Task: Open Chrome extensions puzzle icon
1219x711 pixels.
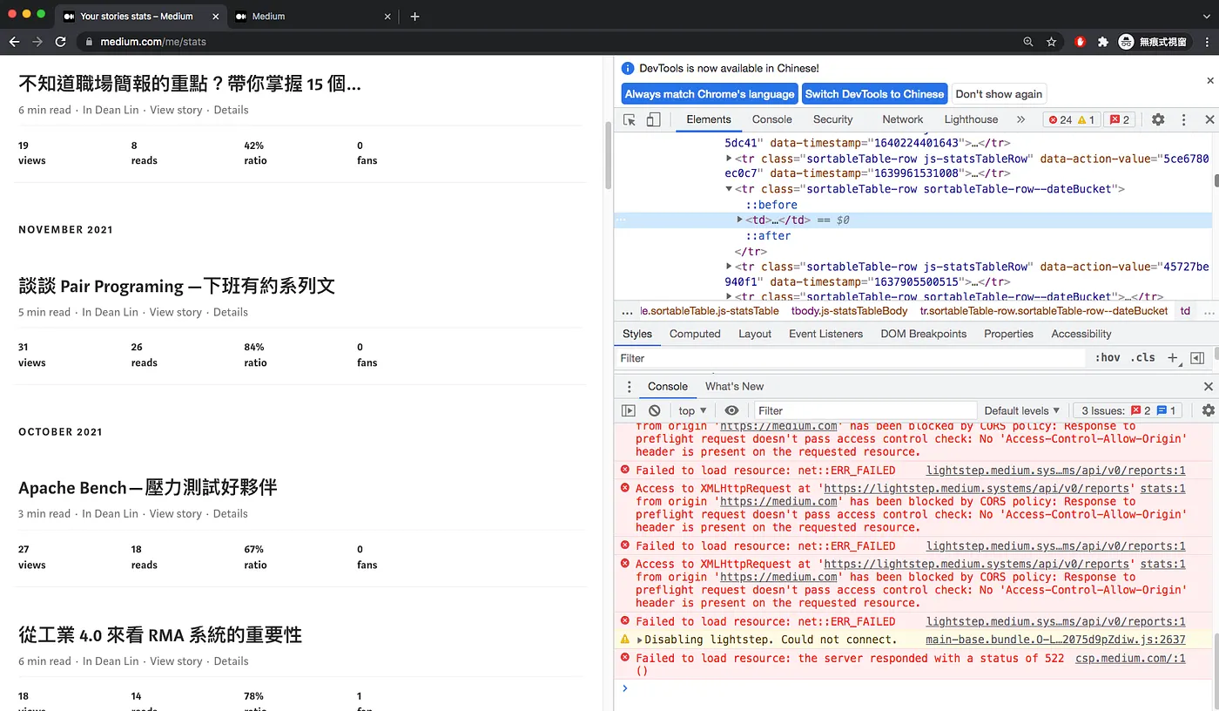Action: [x=1103, y=41]
